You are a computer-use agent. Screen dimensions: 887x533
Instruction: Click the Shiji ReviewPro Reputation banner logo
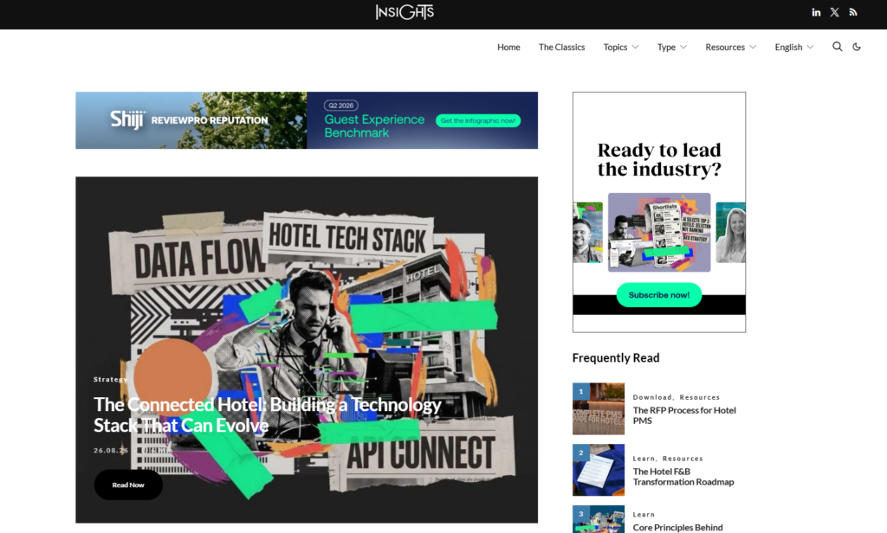(x=189, y=119)
